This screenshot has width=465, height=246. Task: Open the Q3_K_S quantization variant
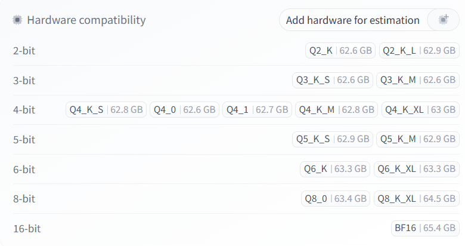coord(333,80)
